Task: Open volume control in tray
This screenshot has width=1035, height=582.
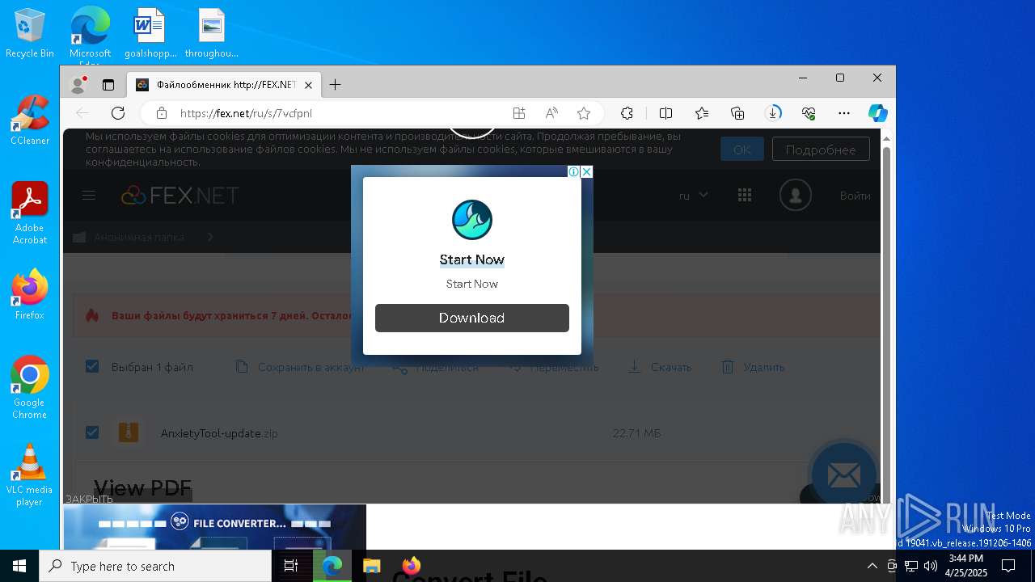Action: 931,566
